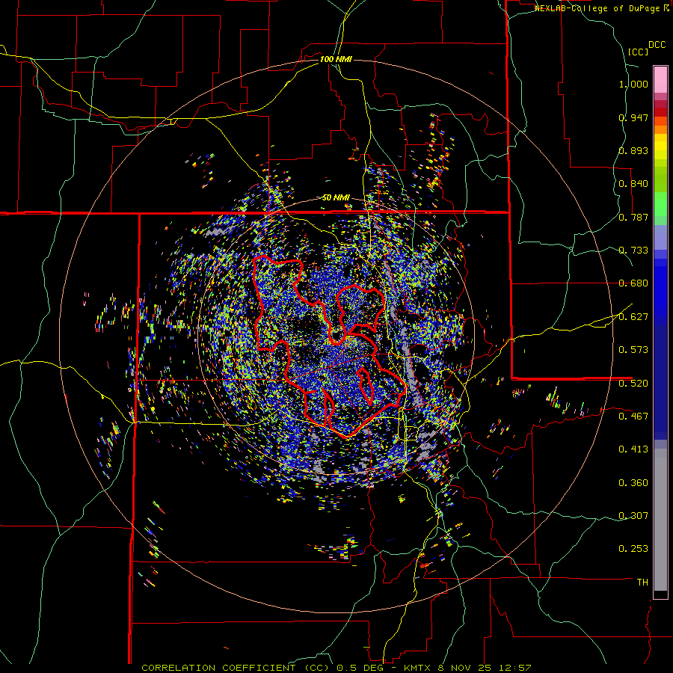Click the 0.253 color scale value
673x673 pixels.
point(633,549)
